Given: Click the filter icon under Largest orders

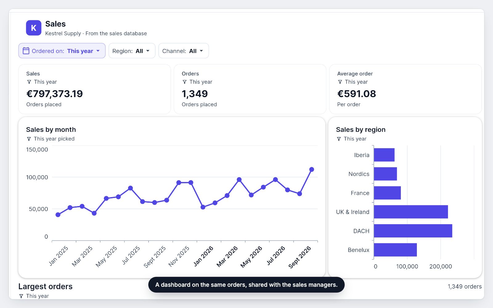Looking at the screenshot, I should [21, 296].
